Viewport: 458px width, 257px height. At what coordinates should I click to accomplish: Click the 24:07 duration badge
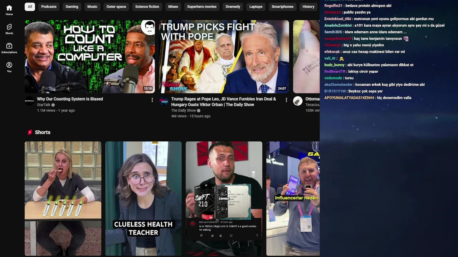(282, 89)
